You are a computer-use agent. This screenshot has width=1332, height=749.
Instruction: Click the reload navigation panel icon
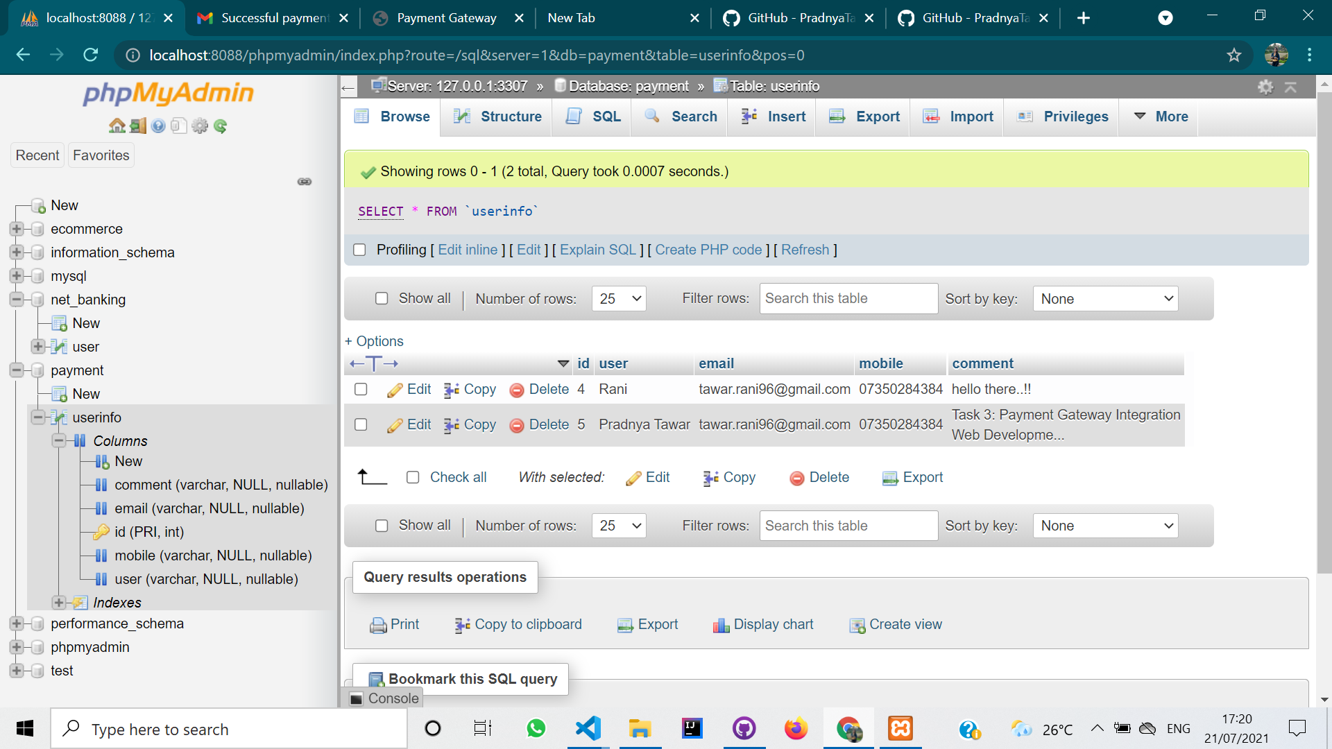click(x=221, y=126)
